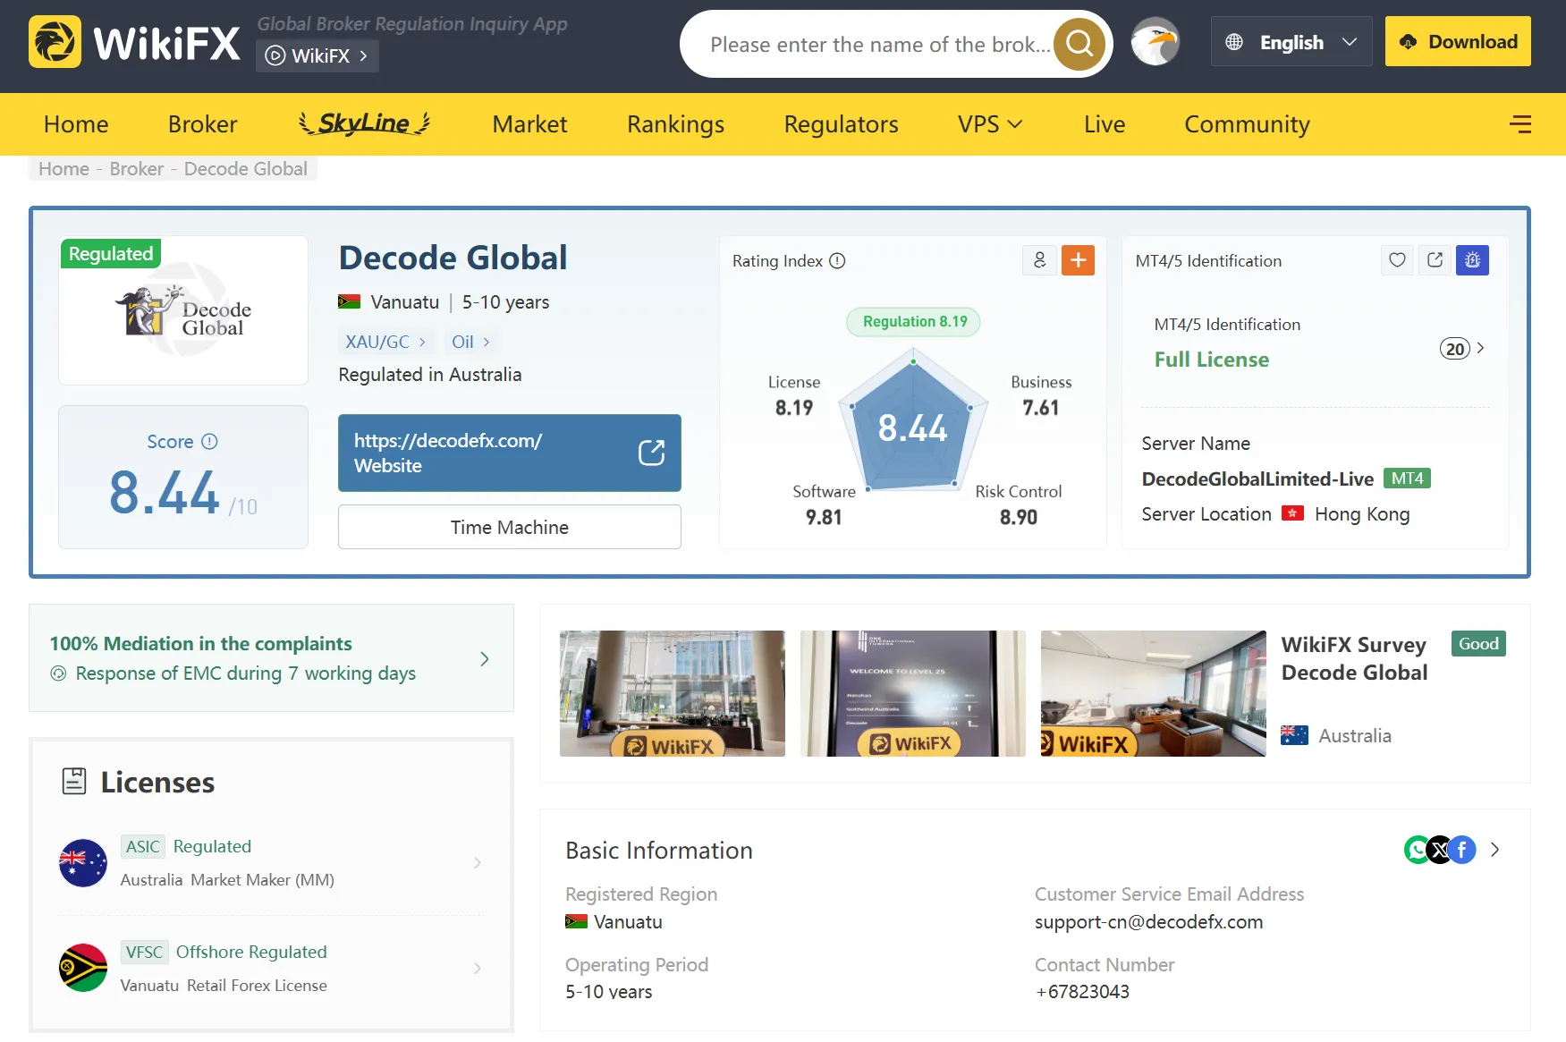Open the Rankings menu
Image resolution: width=1566 pixels, height=1042 pixels.
coord(675,124)
